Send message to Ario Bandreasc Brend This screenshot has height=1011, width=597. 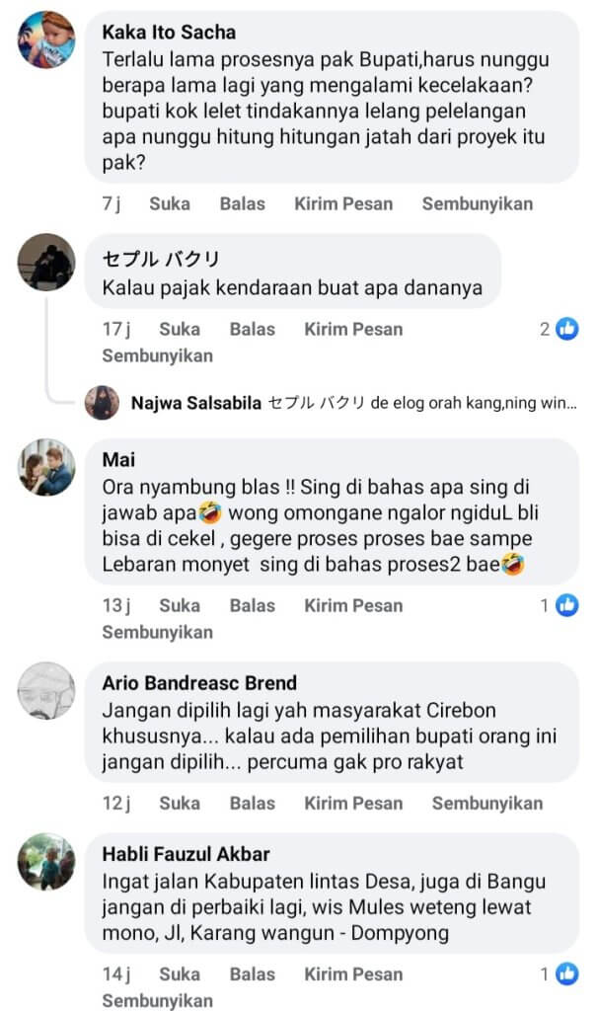tap(353, 803)
